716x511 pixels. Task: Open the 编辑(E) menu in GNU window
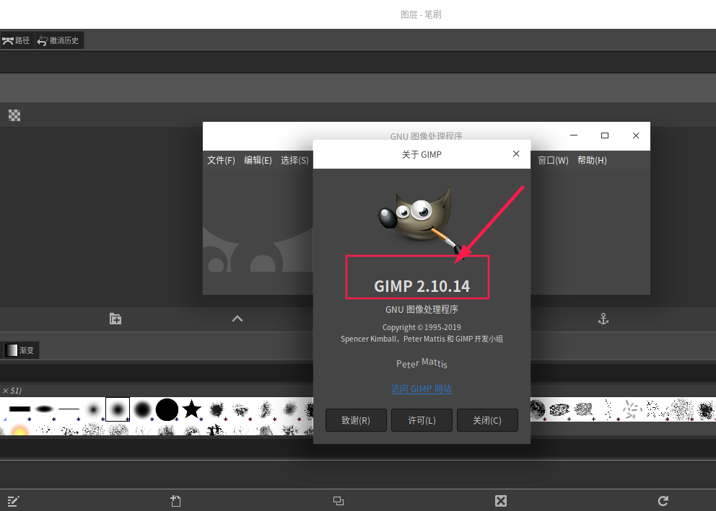[x=258, y=161]
